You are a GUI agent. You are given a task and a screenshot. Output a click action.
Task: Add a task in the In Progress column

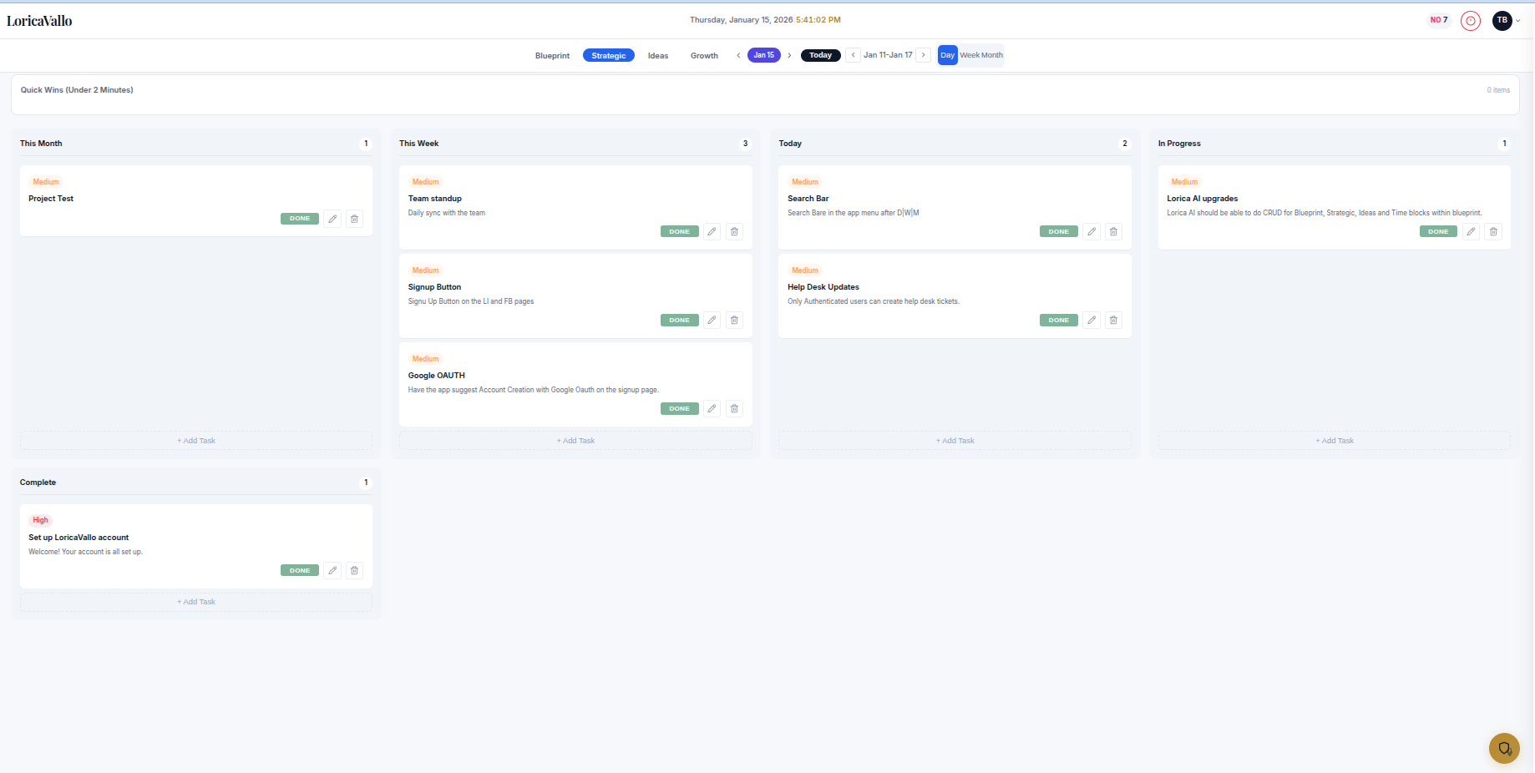pos(1334,440)
